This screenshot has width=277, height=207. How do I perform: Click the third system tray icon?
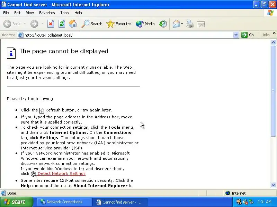pos(251,202)
